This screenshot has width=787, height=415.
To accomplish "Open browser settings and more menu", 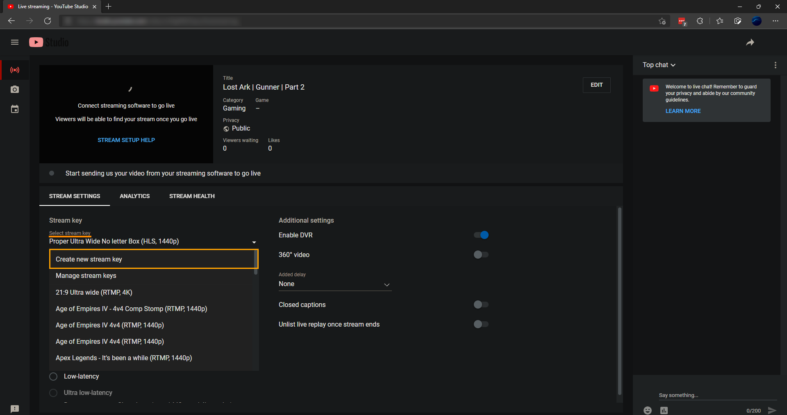I will [776, 21].
